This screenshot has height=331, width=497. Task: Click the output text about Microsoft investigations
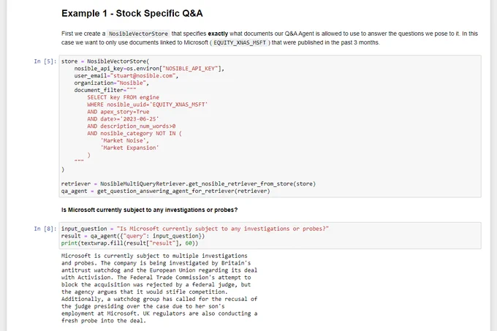click(x=159, y=288)
